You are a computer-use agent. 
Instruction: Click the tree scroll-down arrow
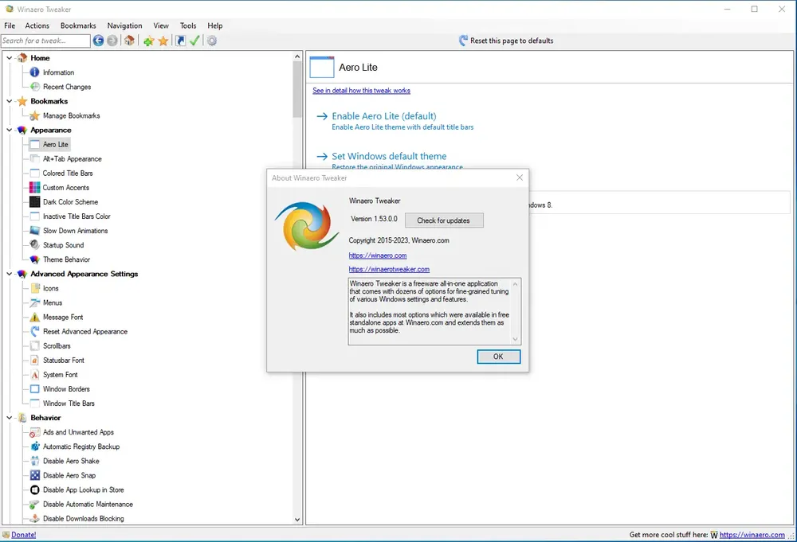coord(297,519)
